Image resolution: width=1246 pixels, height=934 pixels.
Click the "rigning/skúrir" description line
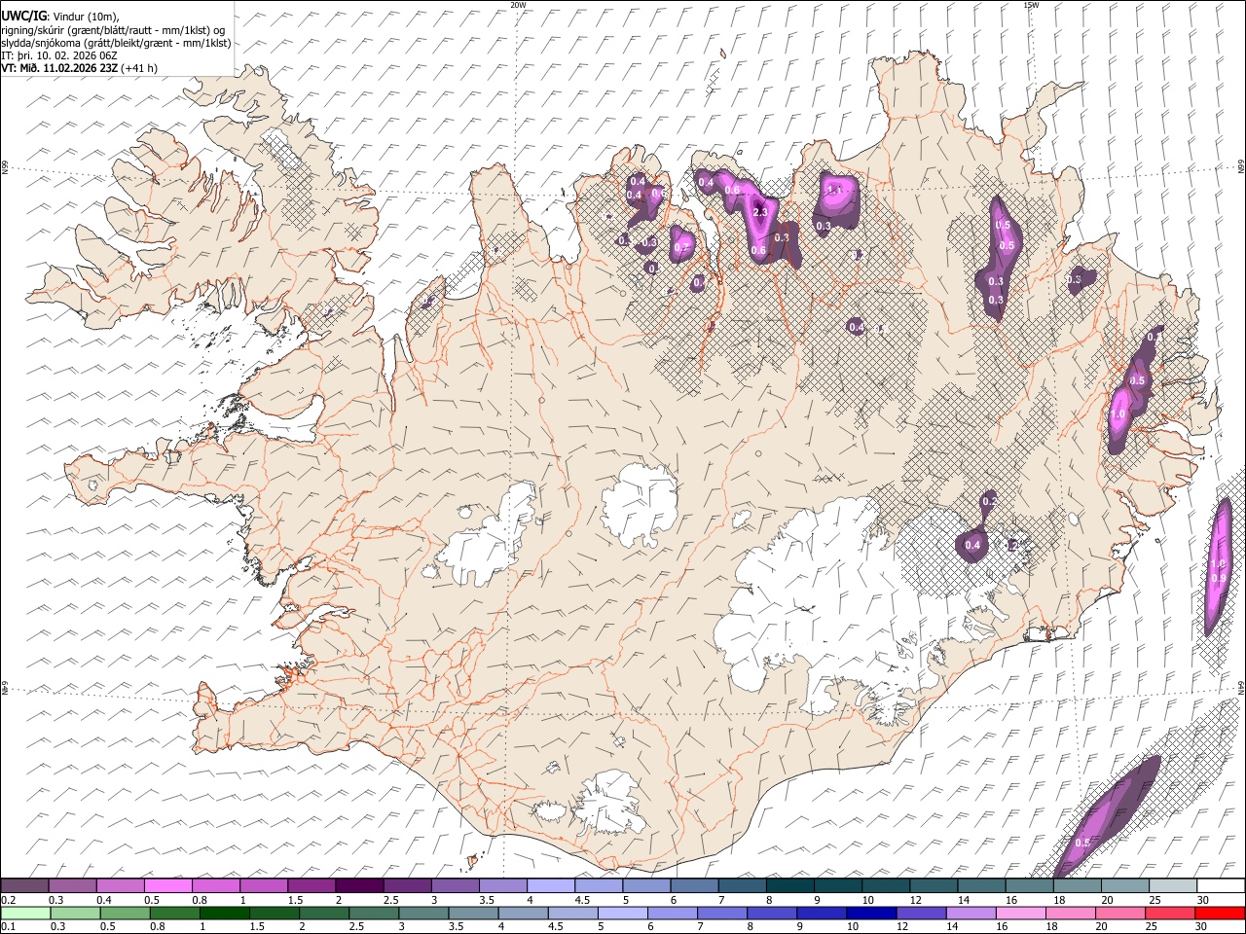(114, 29)
